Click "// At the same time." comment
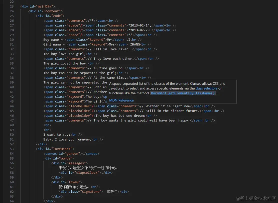 click(107, 78)
